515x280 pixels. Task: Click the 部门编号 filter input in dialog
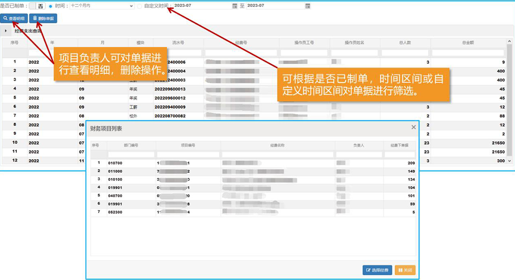click(131, 154)
